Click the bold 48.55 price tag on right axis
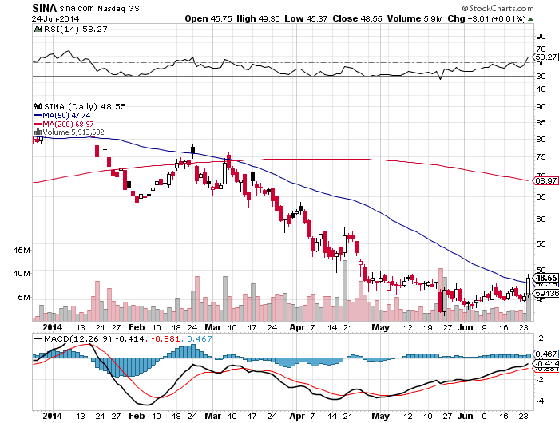The image size is (559, 423). 545,278
